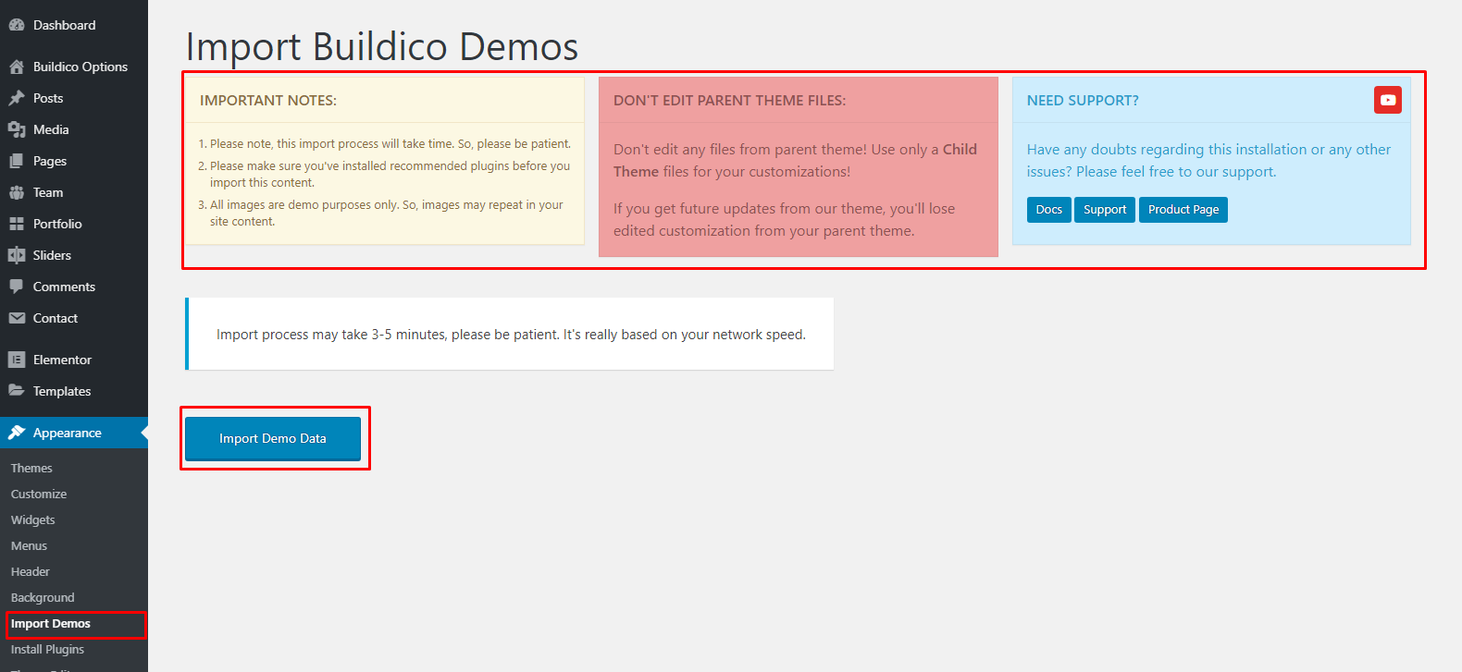Viewport: 1462px width, 672px height.
Task: Click the Dashboard gauge icon
Action: [17, 25]
